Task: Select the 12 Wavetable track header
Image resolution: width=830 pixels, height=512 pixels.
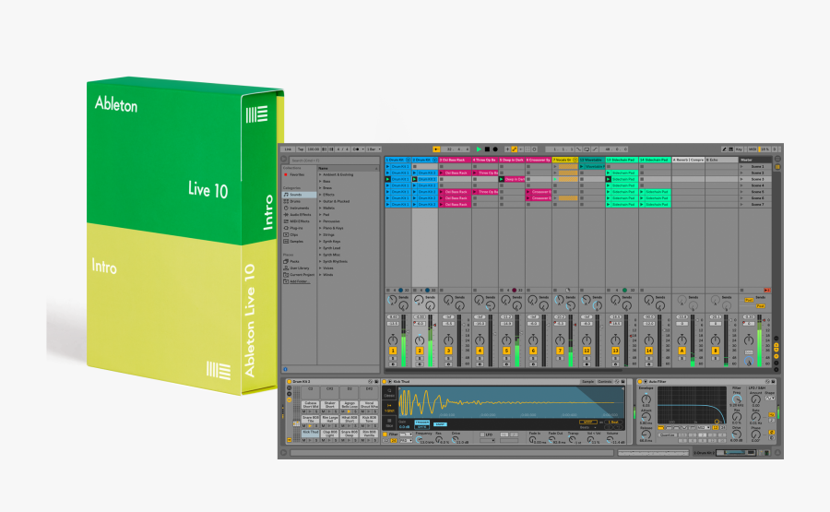Action: tap(592, 160)
